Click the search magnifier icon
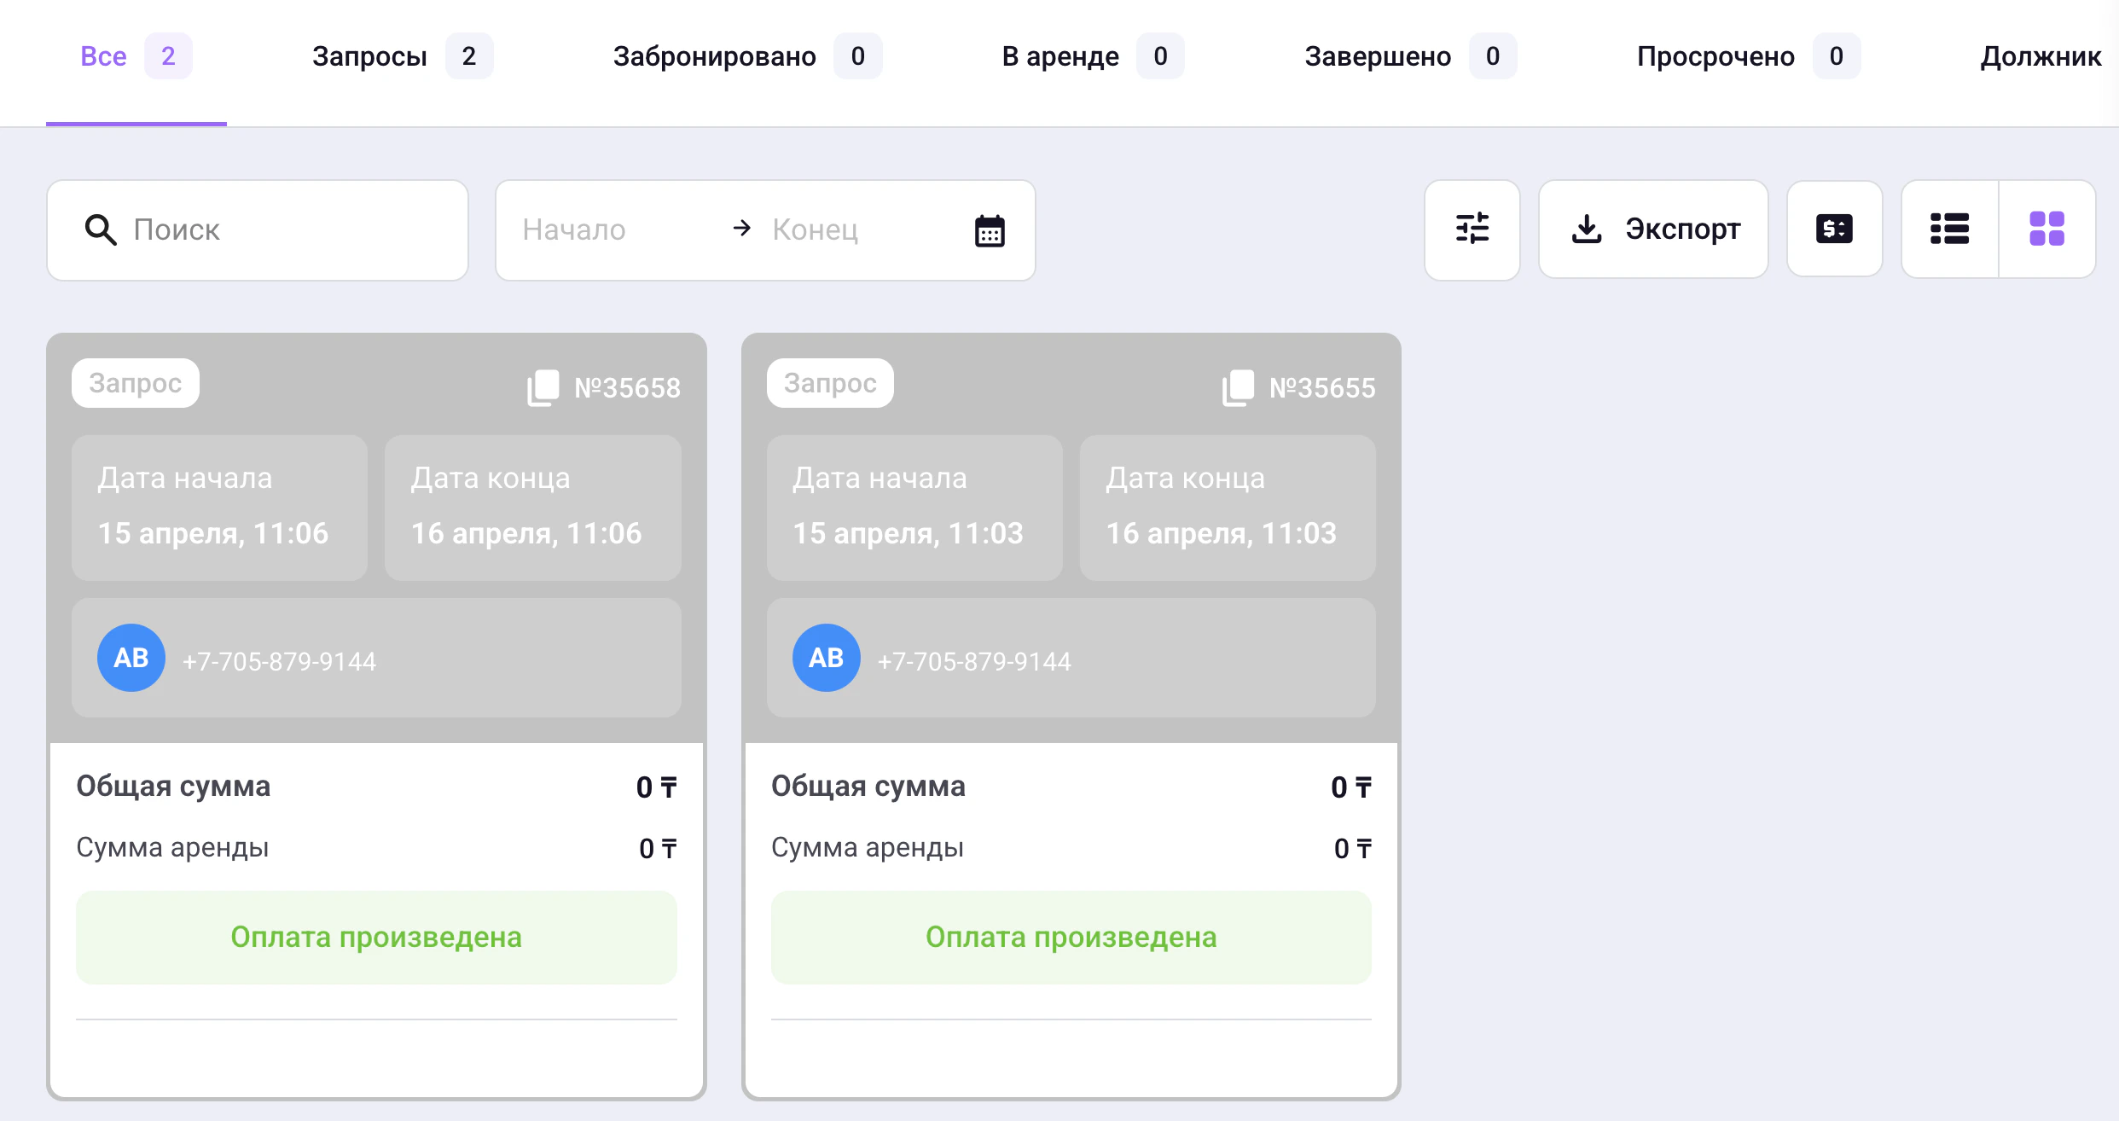This screenshot has height=1121, width=2119. click(x=101, y=229)
